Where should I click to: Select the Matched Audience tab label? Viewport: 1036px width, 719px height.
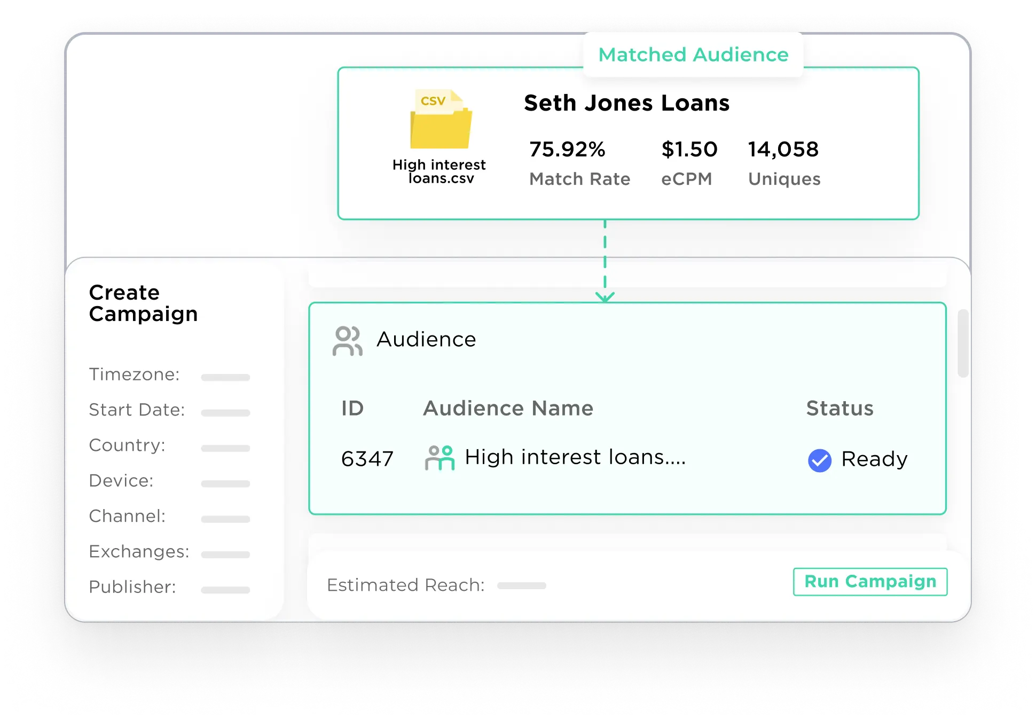693,54
